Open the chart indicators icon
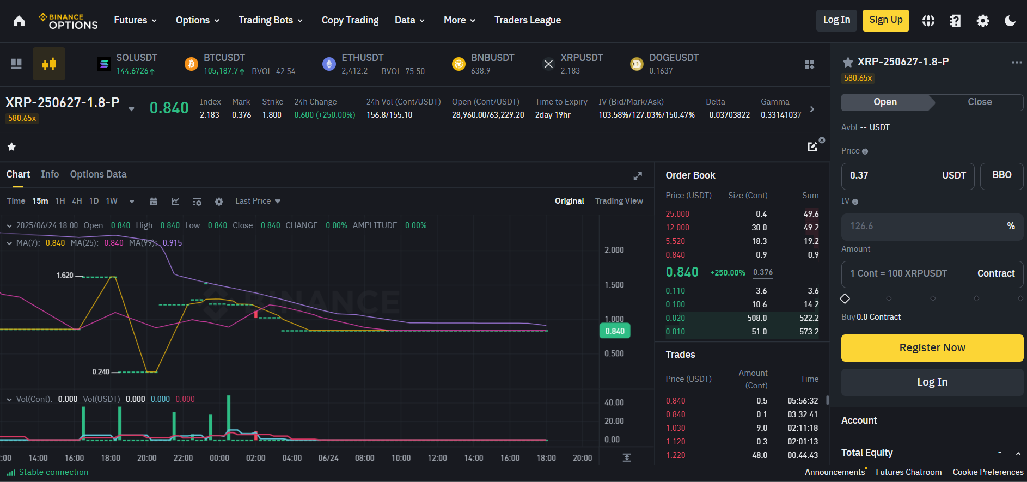This screenshot has height=482, width=1027. coord(175,202)
